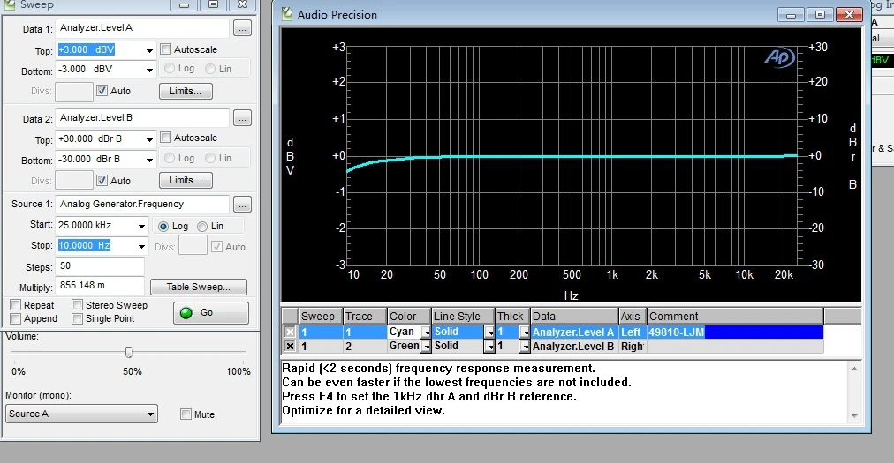Viewport: 894px width, 463px height.
Task: Expand the Data 1 Top dBV dropdown
Action: point(149,50)
